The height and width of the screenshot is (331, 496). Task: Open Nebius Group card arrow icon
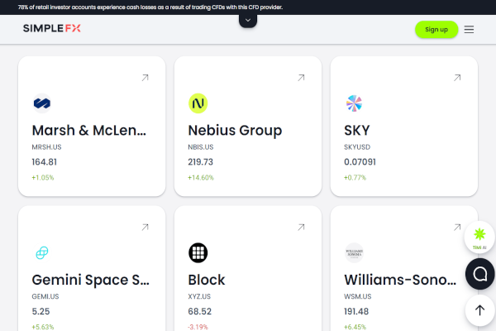(x=301, y=78)
